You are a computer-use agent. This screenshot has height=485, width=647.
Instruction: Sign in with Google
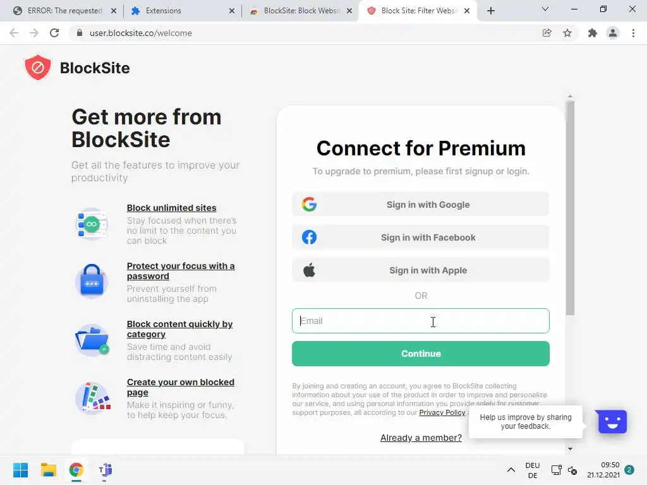pyautogui.click(x=420, y=205)
